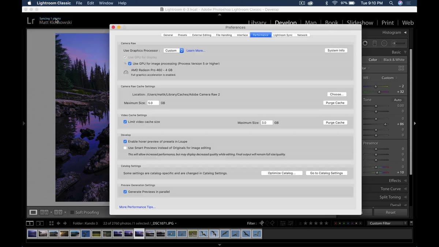439x247 pixels.
Task: Open File Handling tab
Action: tap(224, 35)
